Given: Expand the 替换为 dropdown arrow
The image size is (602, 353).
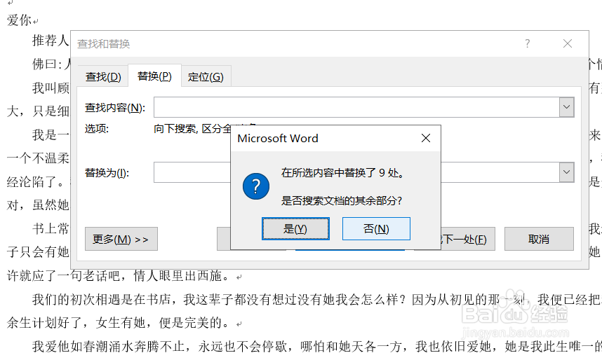Looking at the screenshot, I should [566, 172].
